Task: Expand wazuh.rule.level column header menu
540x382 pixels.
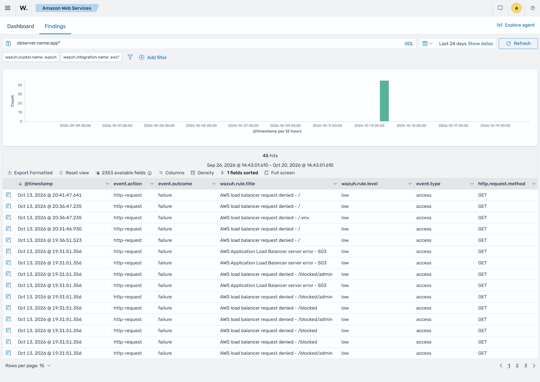Action: 410,184
